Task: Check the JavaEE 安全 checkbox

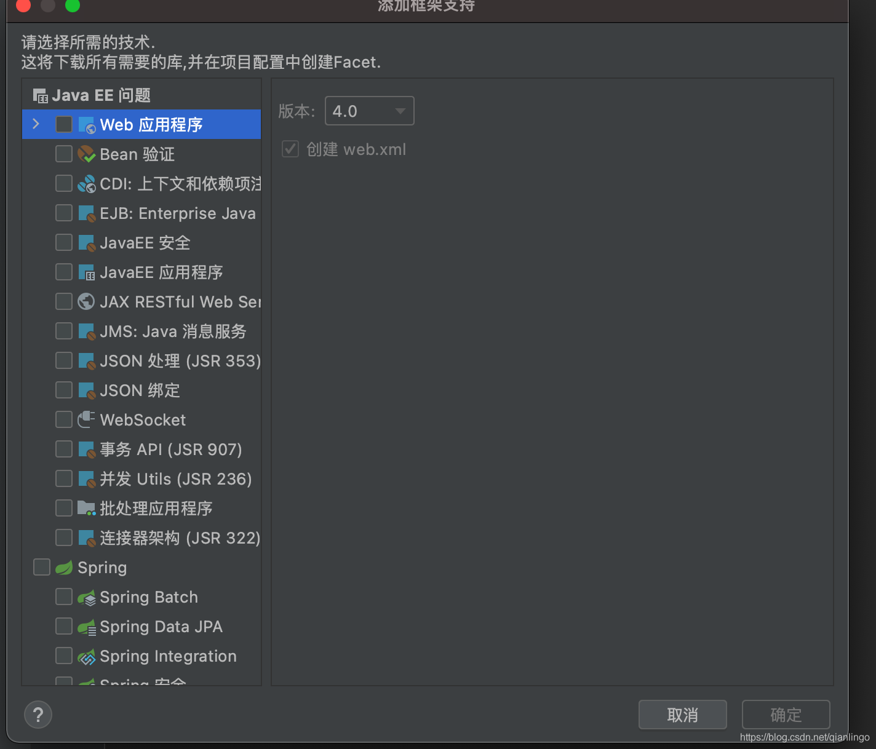Action: (x=64, y=243)
